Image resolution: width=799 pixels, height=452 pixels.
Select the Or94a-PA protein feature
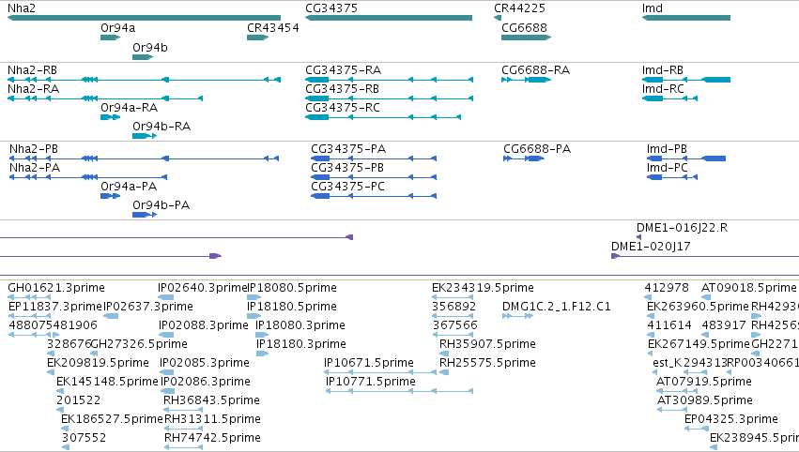point(110,196)
